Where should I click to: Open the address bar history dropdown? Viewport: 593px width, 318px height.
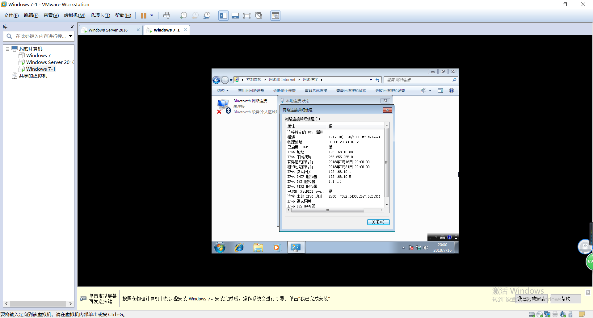[371, 80]
